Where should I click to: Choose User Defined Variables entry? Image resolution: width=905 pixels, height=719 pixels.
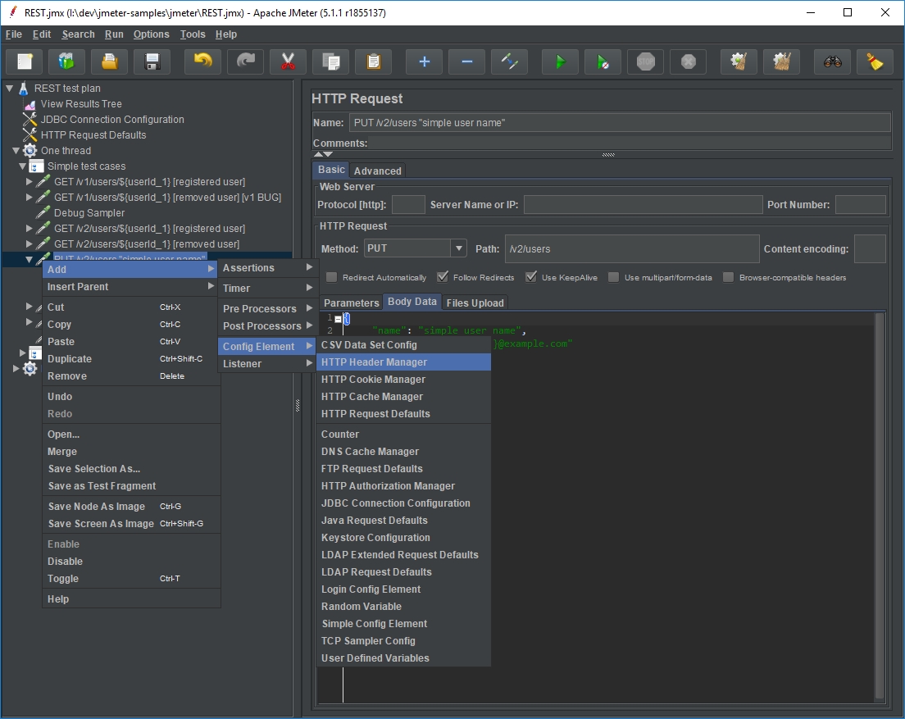403,658
